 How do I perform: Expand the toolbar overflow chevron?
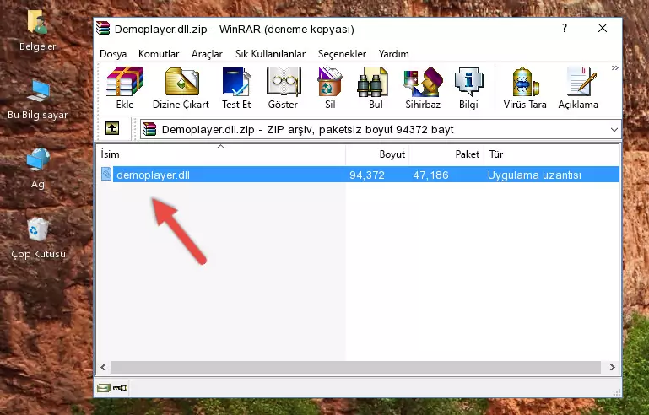(x=614, y=67)
